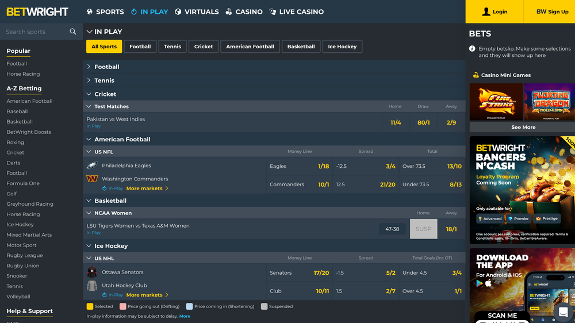Click the Casino Mini Games coins icon
Image resolution: width=575 pixels, height=323 pixels.
click(x=476, y=75)
